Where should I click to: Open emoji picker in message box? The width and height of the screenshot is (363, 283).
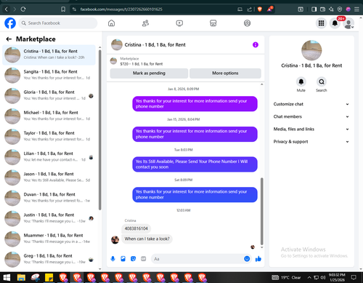tap(247, 259)
